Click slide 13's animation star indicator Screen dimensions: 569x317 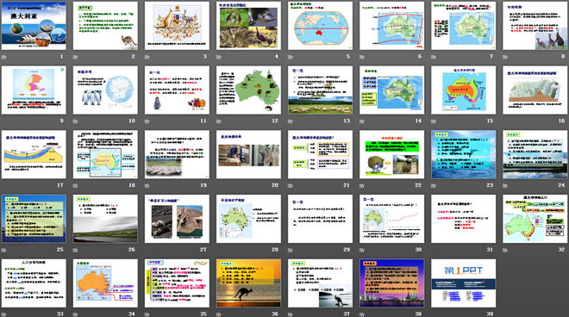click(x=291, y=121)
